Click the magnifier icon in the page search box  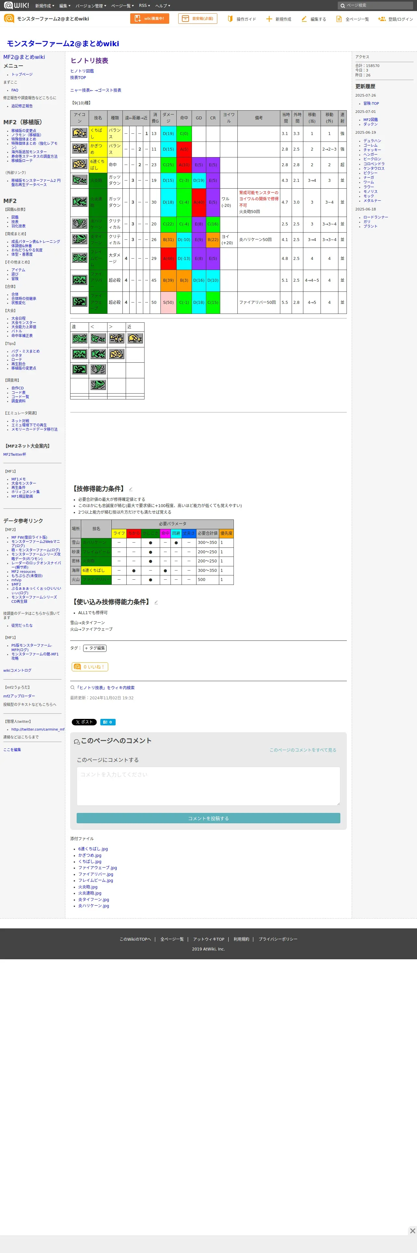[x=343, y=6]
